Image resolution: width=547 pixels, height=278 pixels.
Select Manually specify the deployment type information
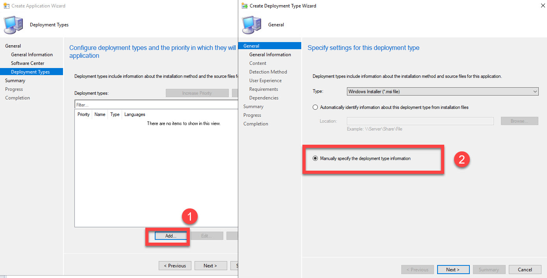315,158
